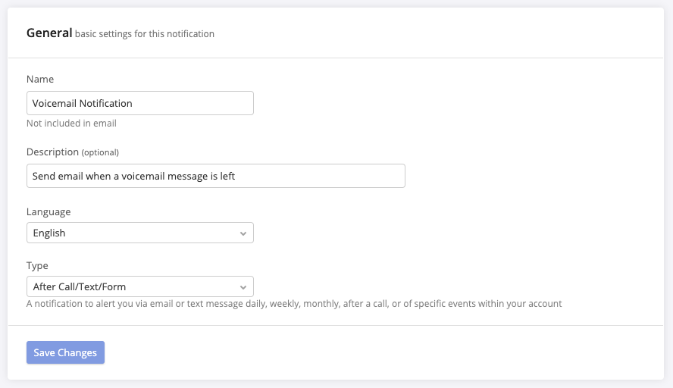This screenshot has height=388, width=673.
Task: Click the '(optional)' text beside Description
Action: coord(100,152)
